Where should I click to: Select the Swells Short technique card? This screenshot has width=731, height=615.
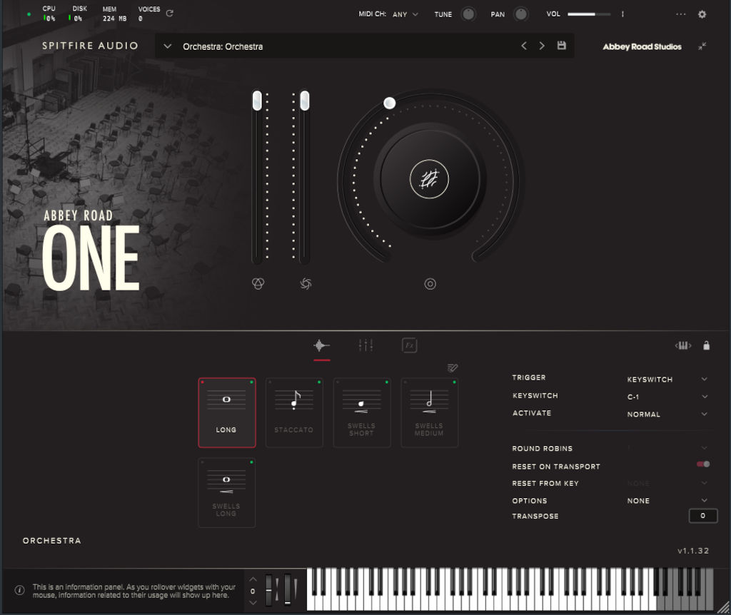tap(362, 413)
